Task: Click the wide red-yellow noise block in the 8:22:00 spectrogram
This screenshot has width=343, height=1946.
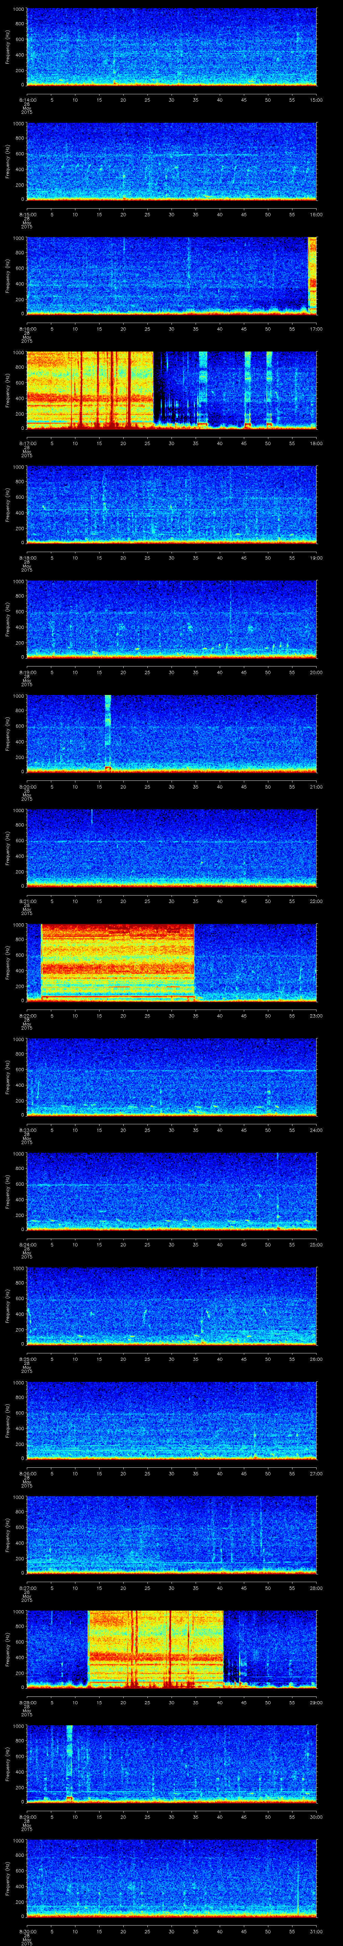Action: (118, 962)
